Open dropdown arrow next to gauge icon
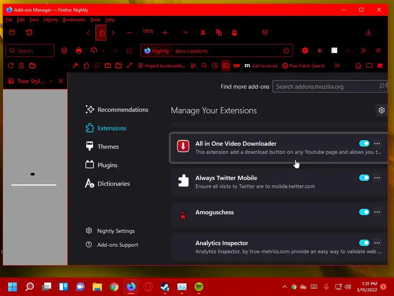Viewport: 394px width, 296px height. (103, 50)
